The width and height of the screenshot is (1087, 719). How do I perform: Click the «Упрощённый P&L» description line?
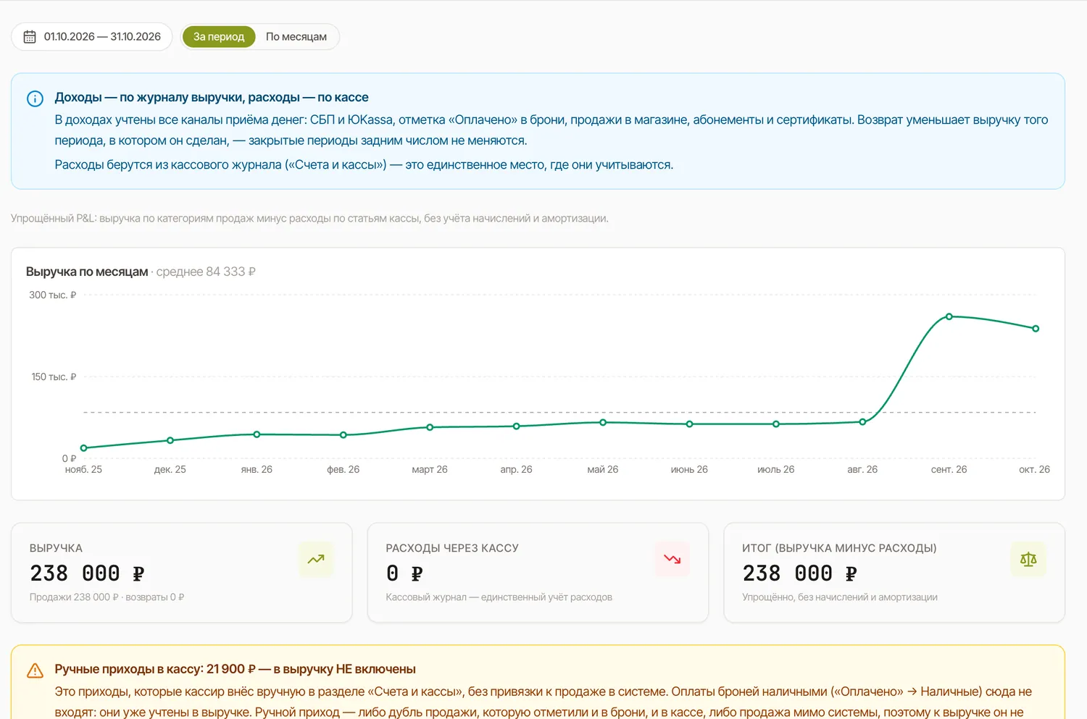pyautogui.click(x=309, y=218)
